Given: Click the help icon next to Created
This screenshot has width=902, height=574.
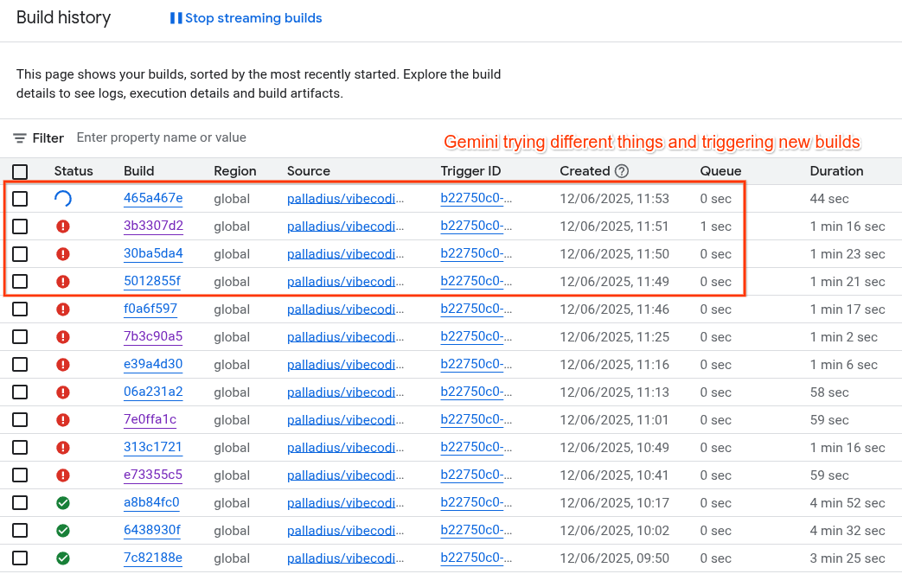Looking at the screenshot, I should (621, 171).
